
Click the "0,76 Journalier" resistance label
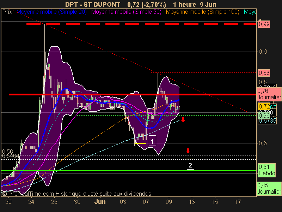(x=269, y=94)
